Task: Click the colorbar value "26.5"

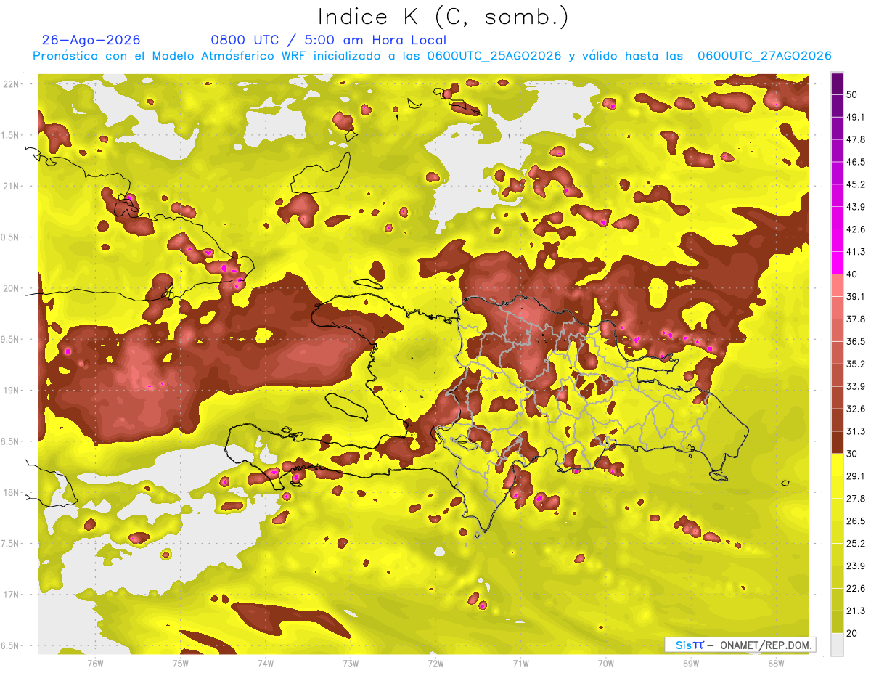Action: tap(856, 521)
